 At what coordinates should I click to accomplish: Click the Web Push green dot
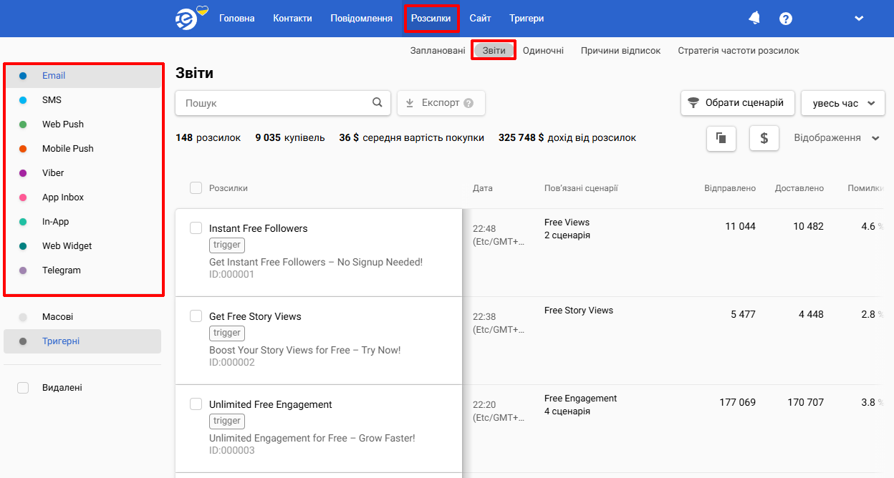23,125
